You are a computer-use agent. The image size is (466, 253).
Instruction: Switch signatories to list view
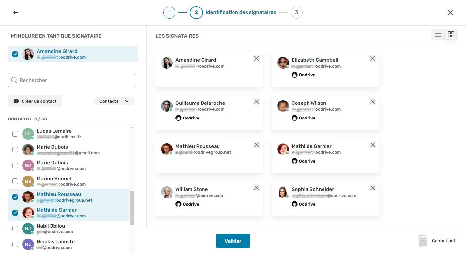(438, 34)
